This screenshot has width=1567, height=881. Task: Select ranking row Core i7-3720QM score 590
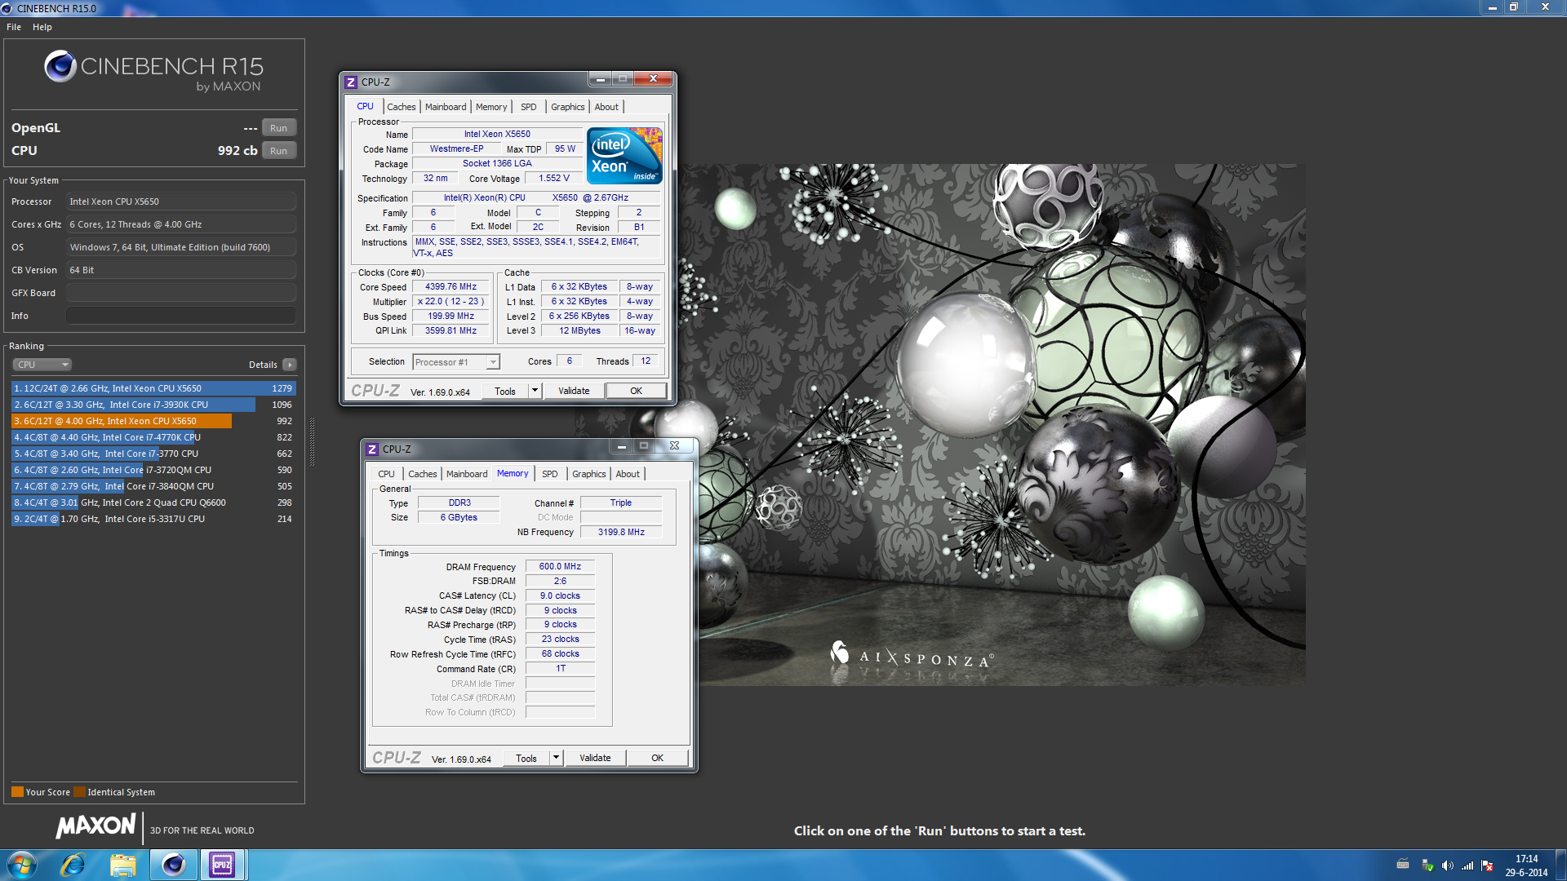pos(153,470)
